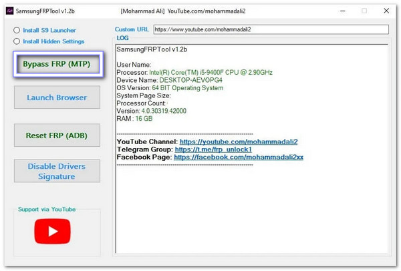Viewport: 401px width, 271px height.
Task: Open the Telegram Group t.me link
Action: click(213, 150)
